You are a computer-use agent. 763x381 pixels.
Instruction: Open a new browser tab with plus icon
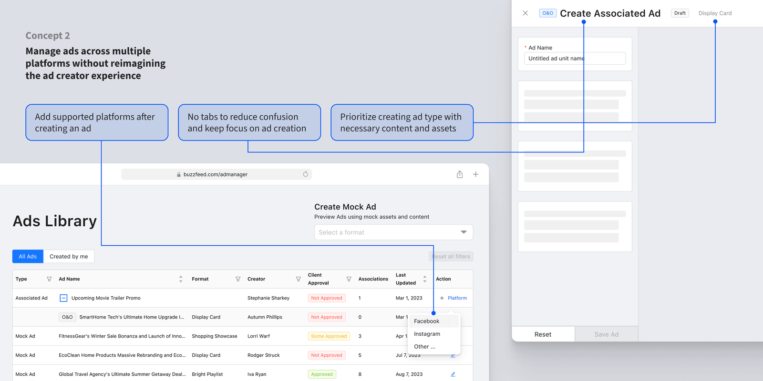pos(475,174)
